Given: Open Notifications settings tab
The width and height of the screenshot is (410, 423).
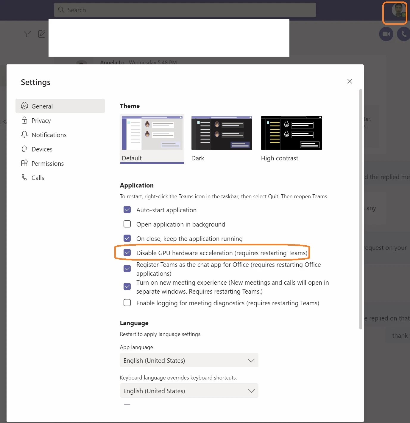Looking at the screenshot, I should coord(60,134).
